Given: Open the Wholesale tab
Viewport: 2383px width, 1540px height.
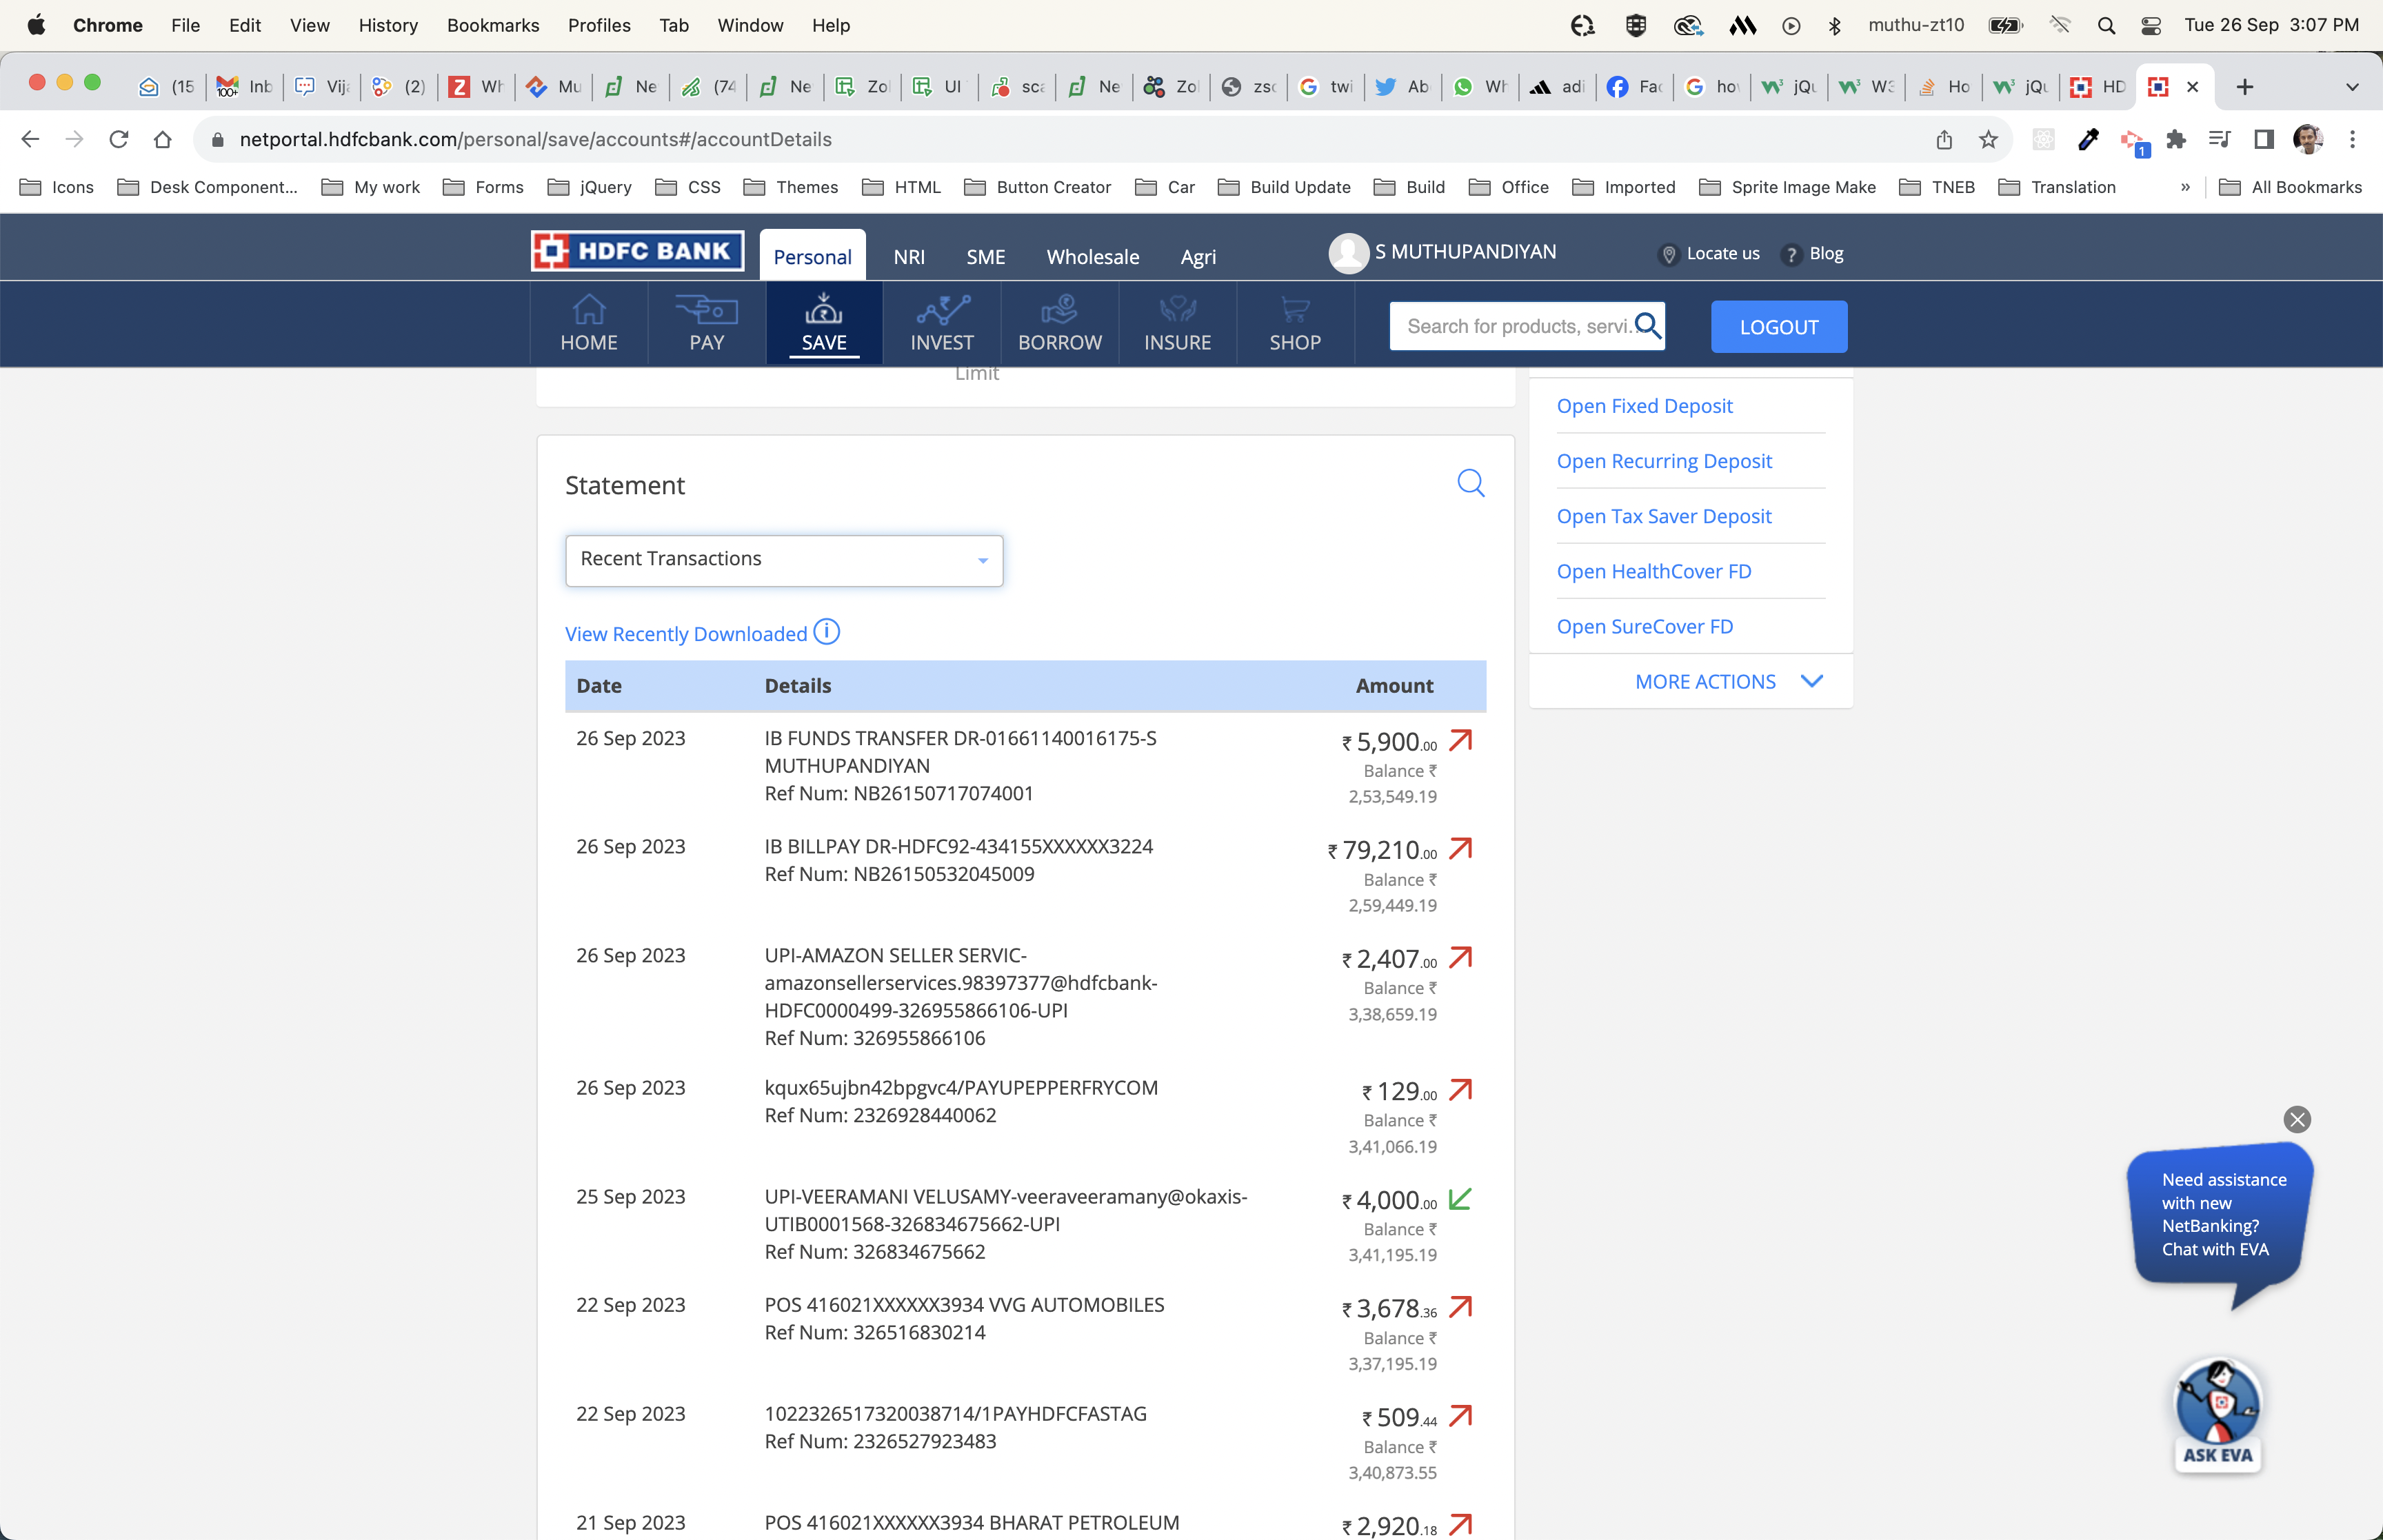Looking at the screenshot, I should click(x=1092, y=257).
